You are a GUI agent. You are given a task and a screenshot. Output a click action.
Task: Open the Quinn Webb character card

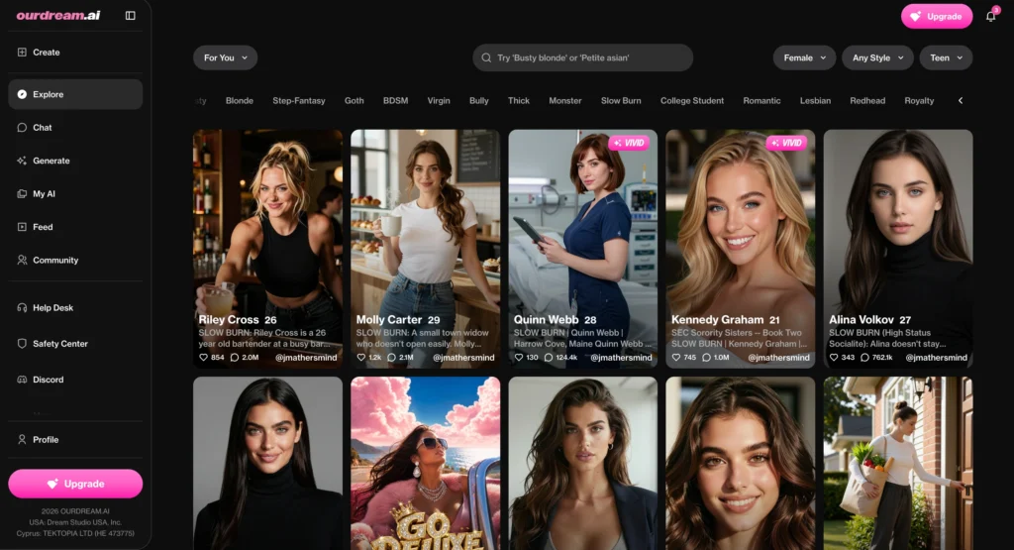click(582, 249)
